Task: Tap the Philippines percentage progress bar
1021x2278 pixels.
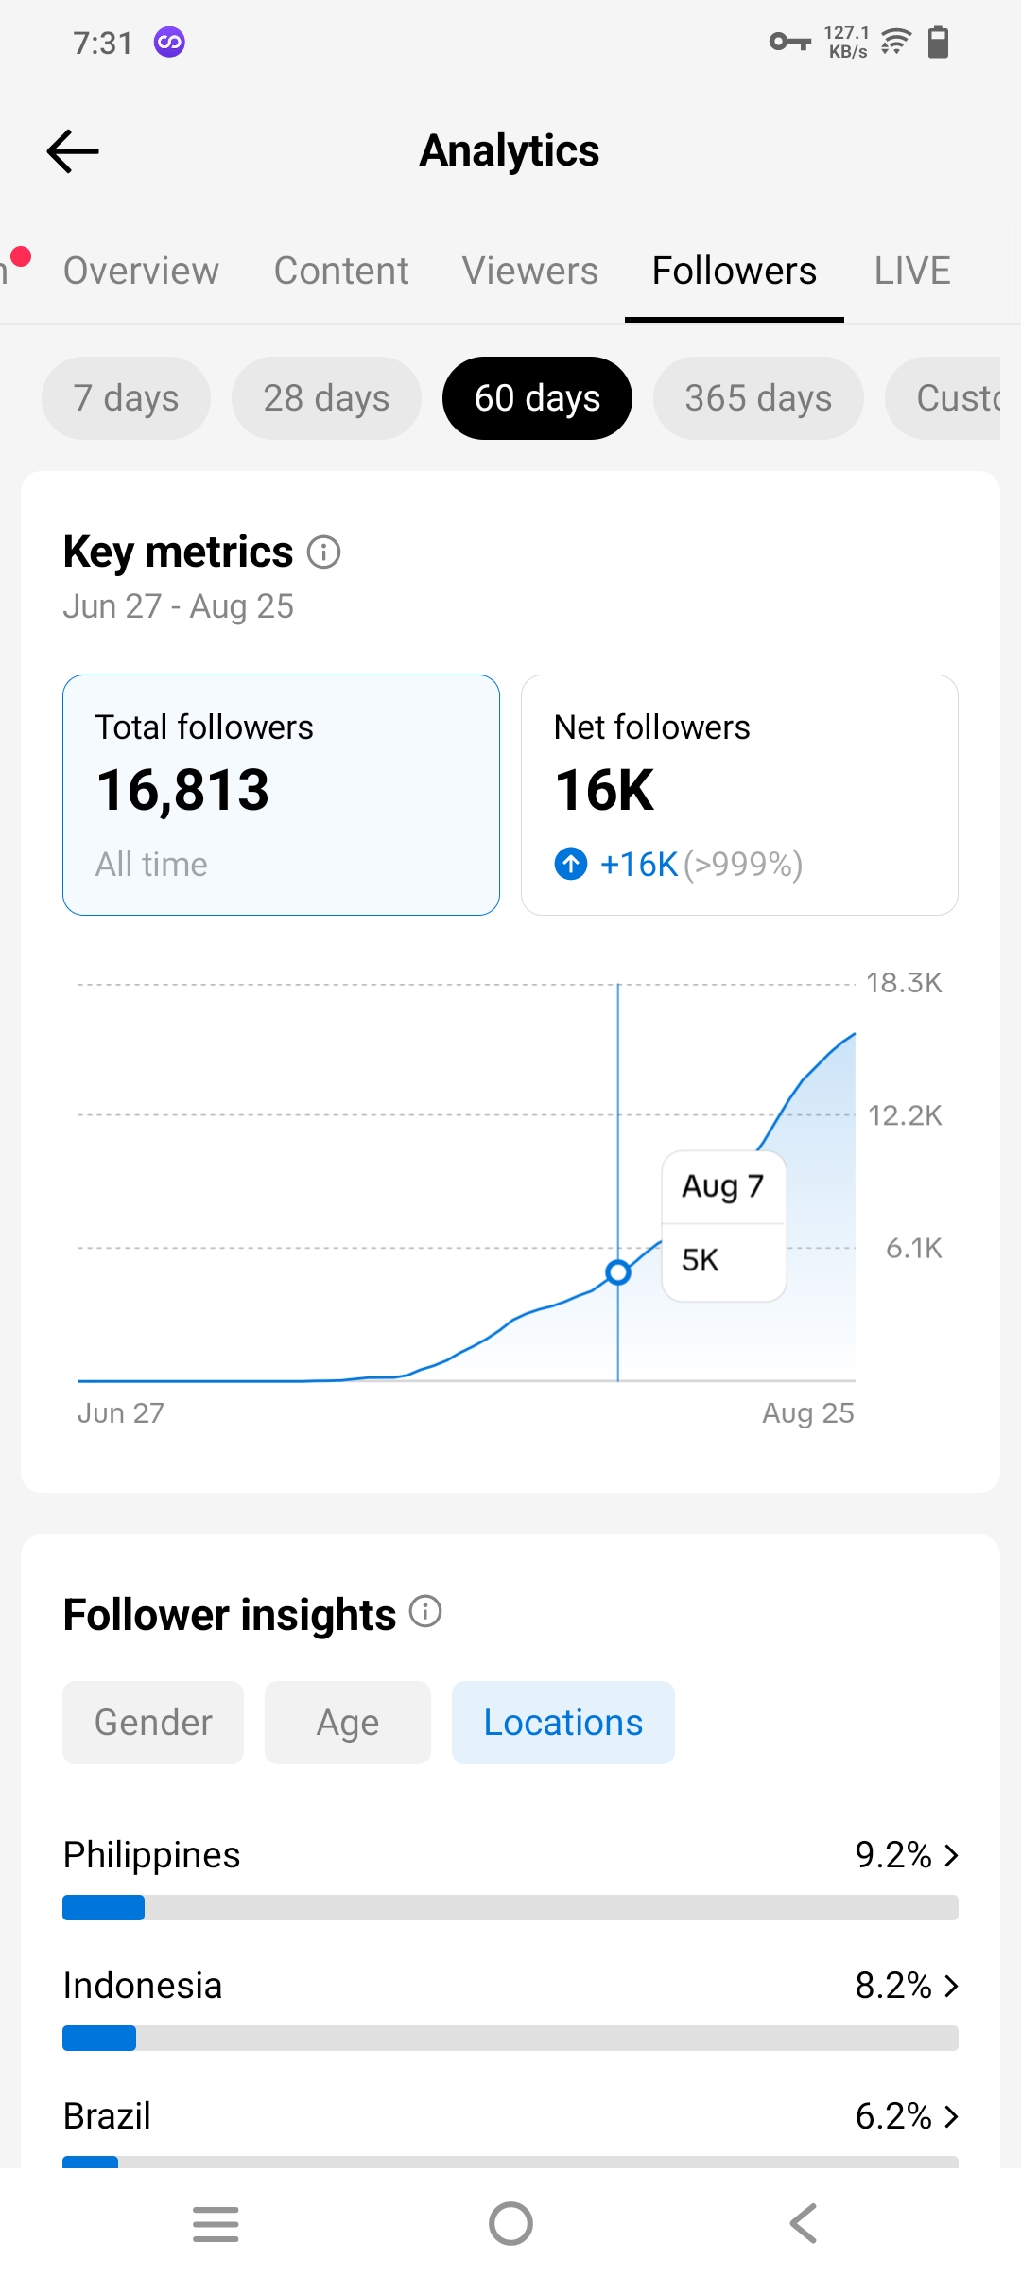Action: click(510, 1907)
